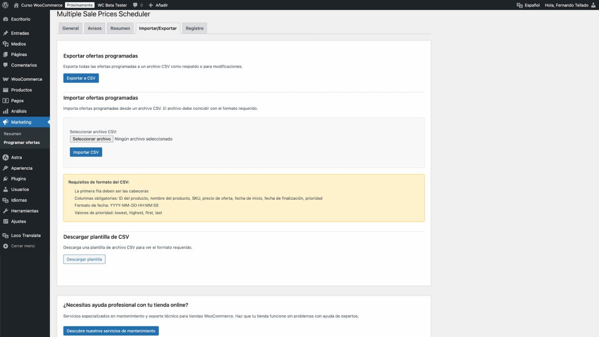Open the Productos sidebar section
Screen dimensions: 599x337
point(20,89)
